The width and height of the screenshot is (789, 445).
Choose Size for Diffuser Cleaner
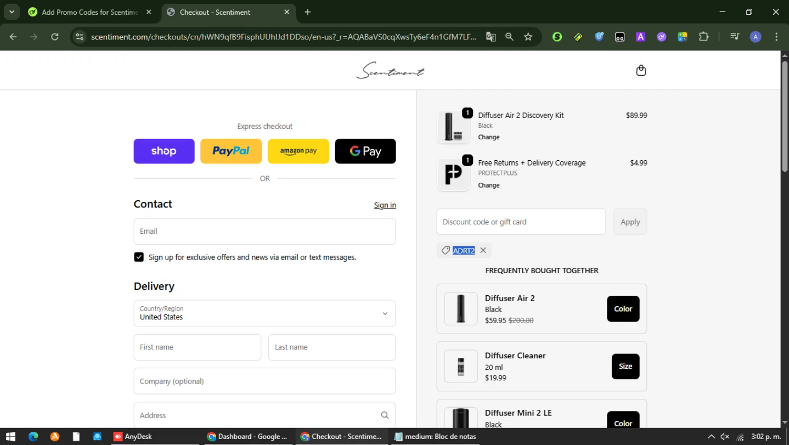tap(625, 366)
